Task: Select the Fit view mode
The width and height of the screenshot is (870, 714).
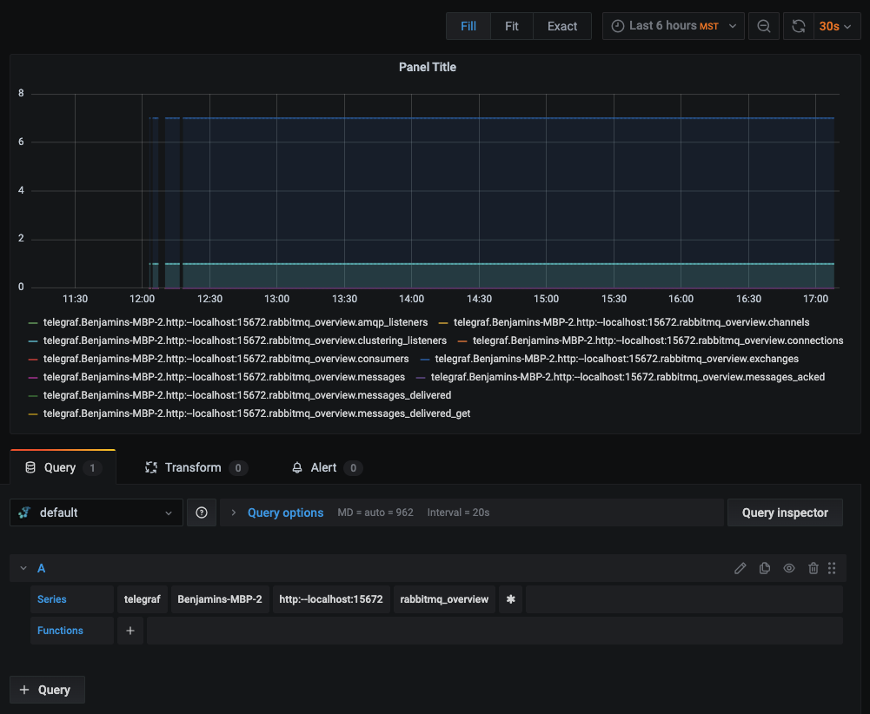Action: (512, 26)
